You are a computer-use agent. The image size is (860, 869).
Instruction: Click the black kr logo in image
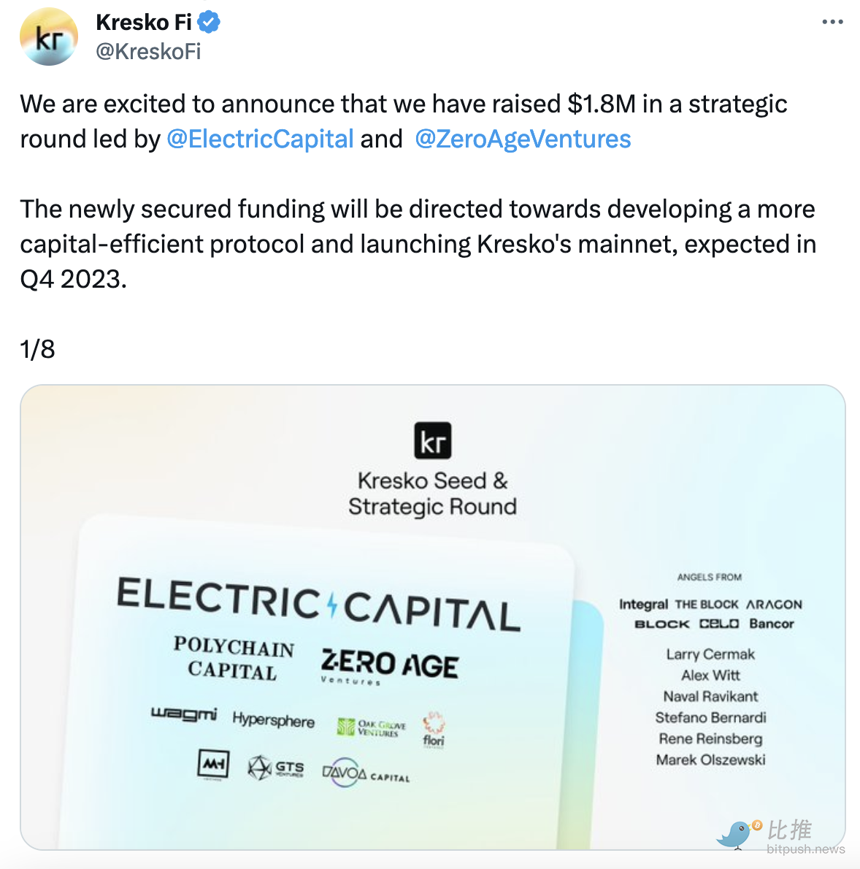tap(432, 441)
